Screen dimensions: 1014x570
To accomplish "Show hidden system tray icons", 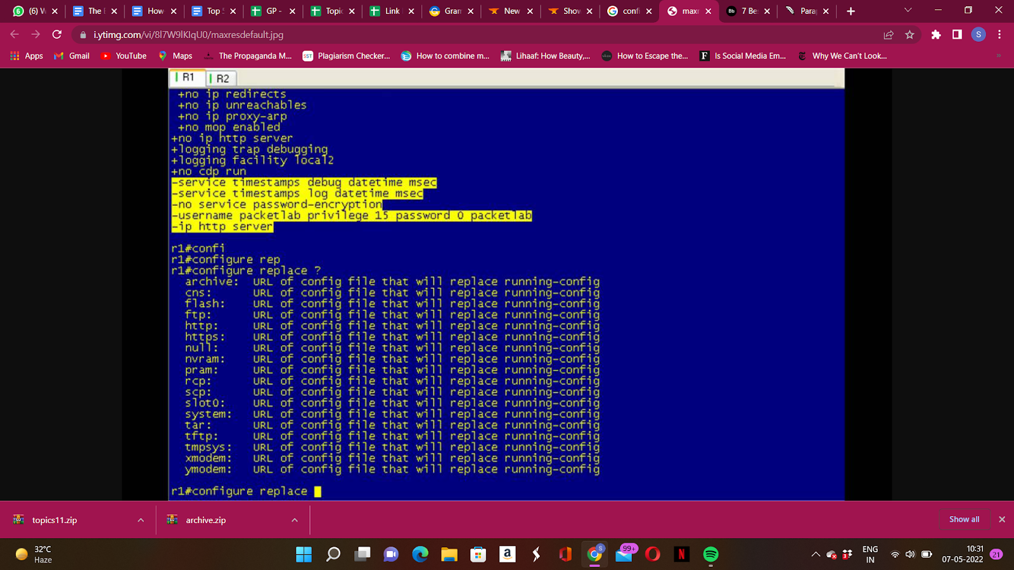I will coord(816,554).
